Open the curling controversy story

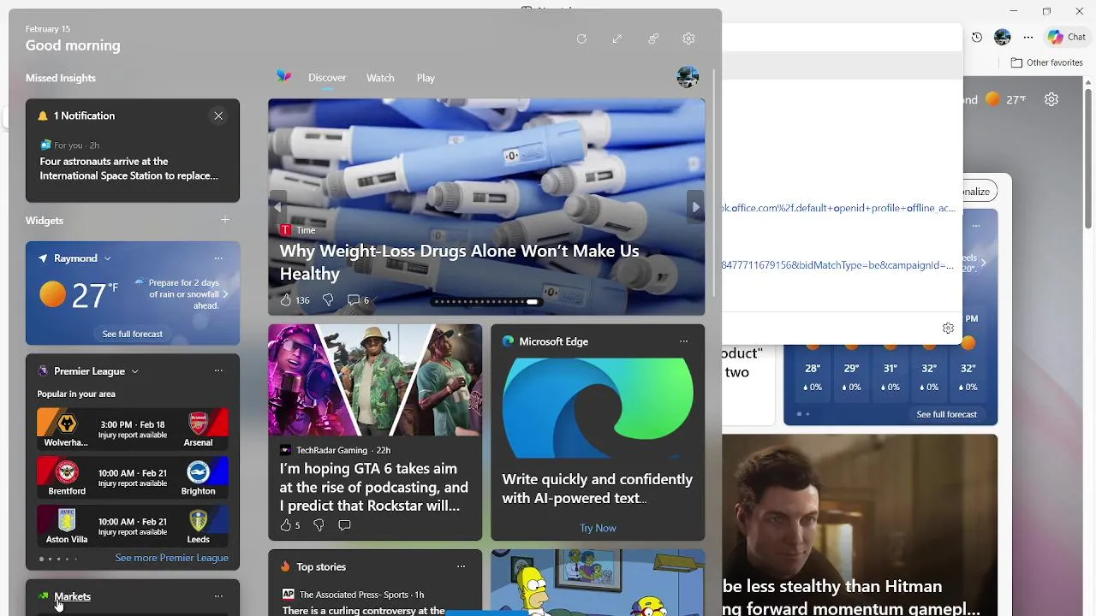364,611
